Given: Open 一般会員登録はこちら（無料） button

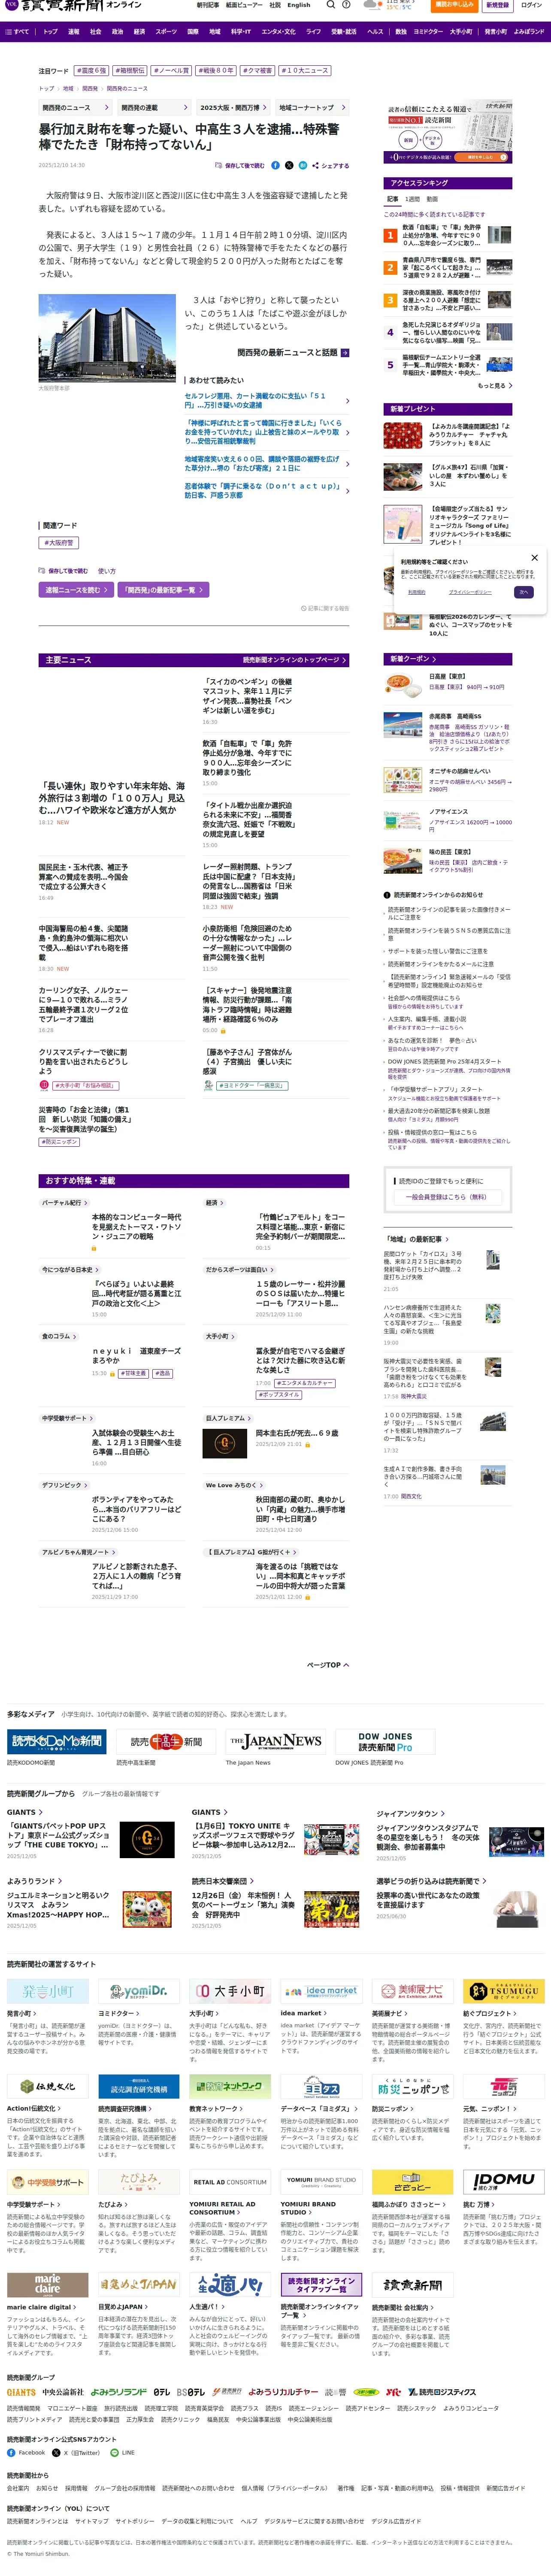Looking at the screenshot, I should [447, 1196].
